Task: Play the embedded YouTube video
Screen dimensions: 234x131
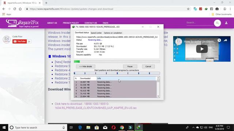Action: (202, 49)
